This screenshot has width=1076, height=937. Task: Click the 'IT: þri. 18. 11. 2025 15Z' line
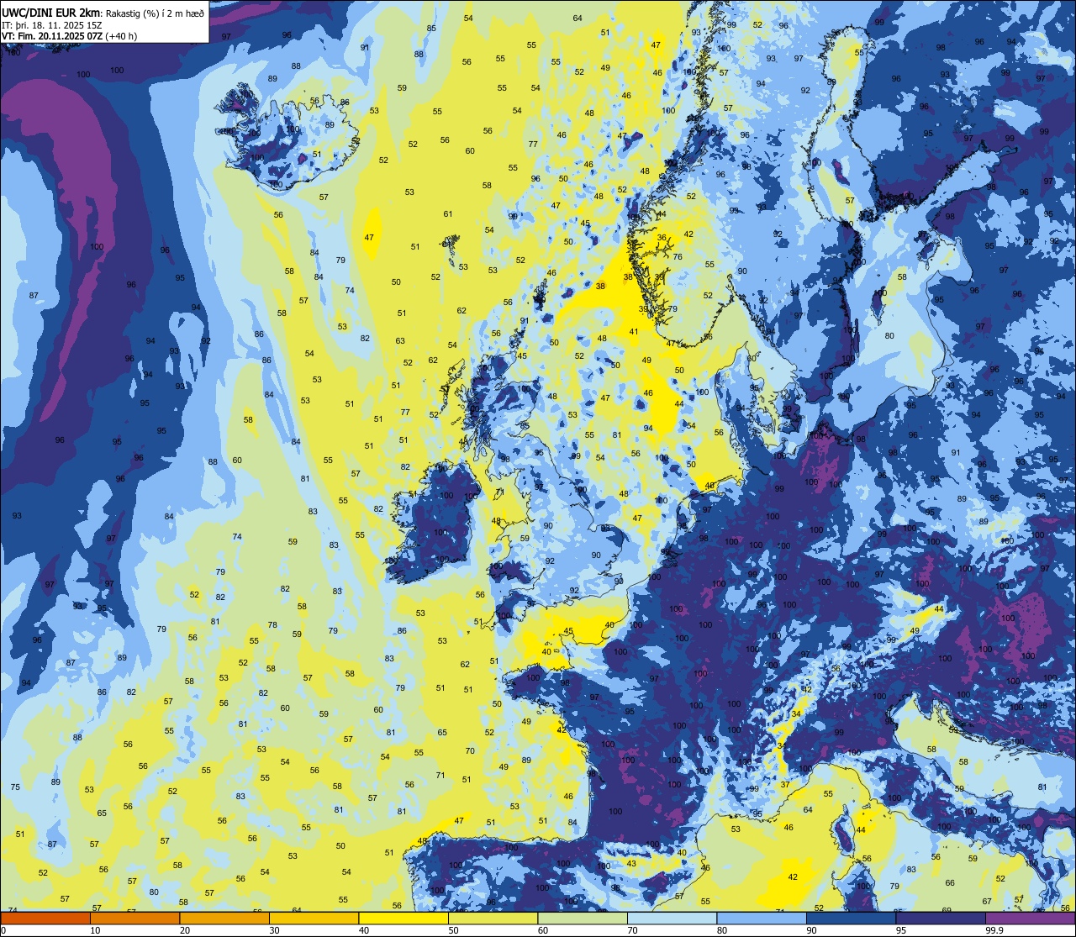pyautogui.click(x=52, y=25)
